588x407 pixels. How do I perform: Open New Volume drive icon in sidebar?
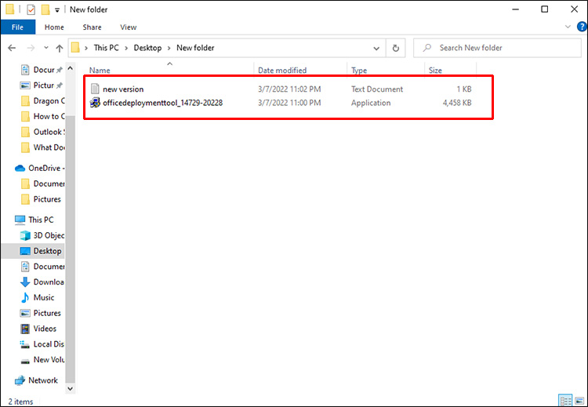[x=25, y=360]
